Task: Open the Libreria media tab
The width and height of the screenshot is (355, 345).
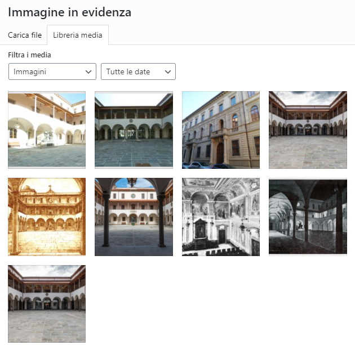Action: [x=78, y=35]
